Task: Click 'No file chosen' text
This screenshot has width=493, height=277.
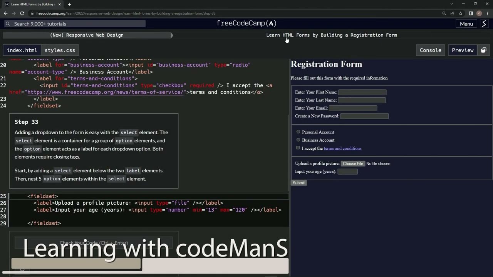Action: point(378,164)
